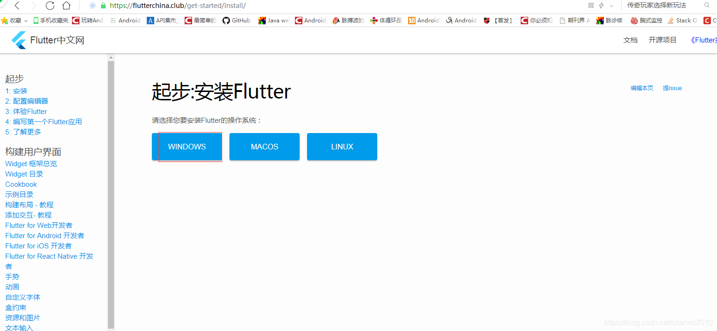This screenshot has width=717, height=331.
Task: Reload the page with the refresh icon
Action: tap(50, 6)
